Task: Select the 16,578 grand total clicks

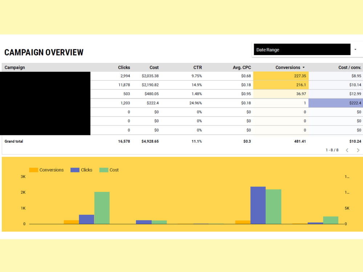Action: (124, 141)
